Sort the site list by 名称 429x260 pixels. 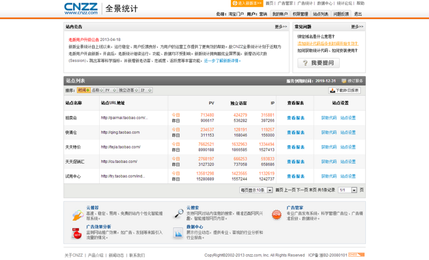[x=97, y=90]
